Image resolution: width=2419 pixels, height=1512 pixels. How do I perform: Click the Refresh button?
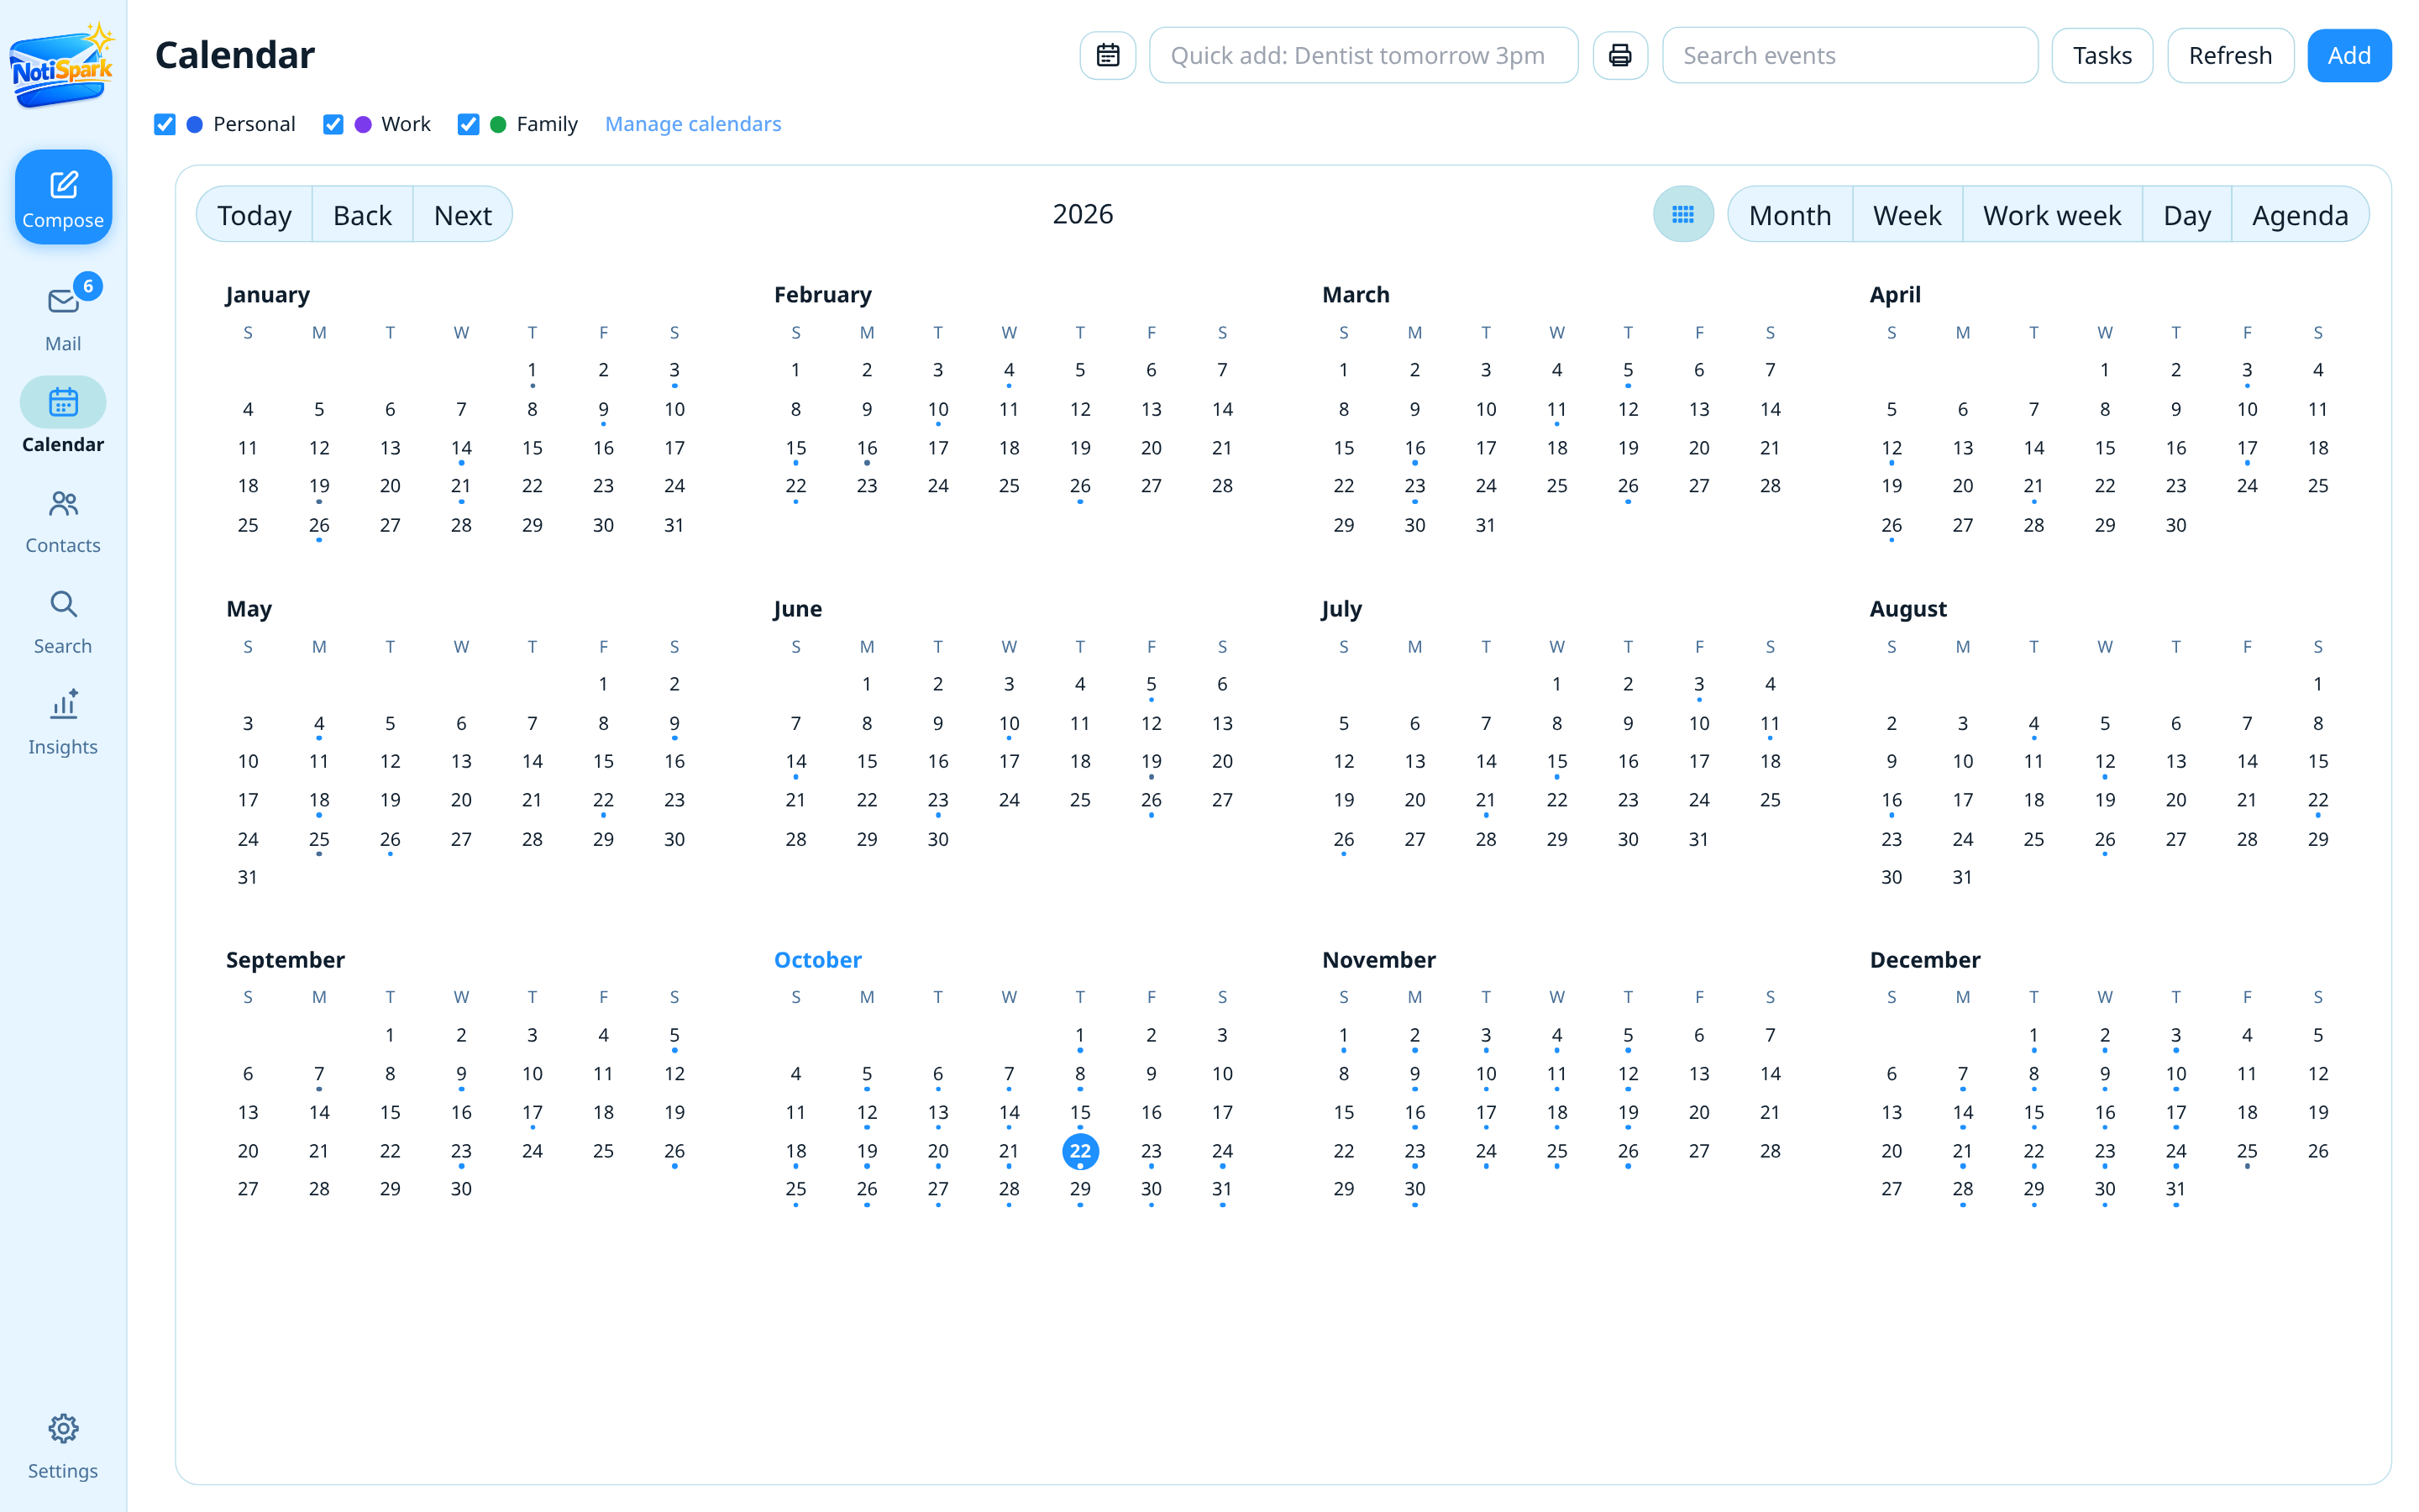2229,55
